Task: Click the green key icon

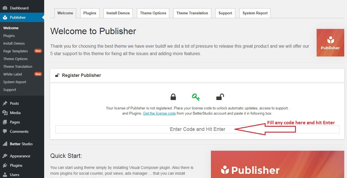Action: pyautogui.click(x=196, y=97)
